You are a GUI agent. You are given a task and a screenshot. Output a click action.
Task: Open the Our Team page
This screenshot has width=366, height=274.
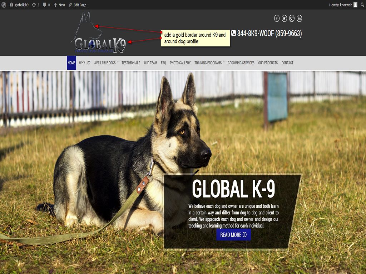point(150,63)
